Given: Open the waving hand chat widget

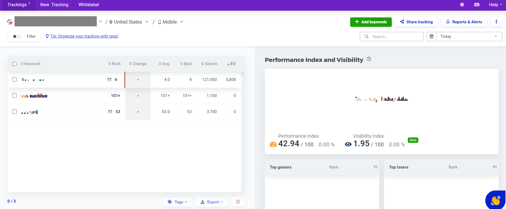Looking at the screenshot, I should coord(496,200).
